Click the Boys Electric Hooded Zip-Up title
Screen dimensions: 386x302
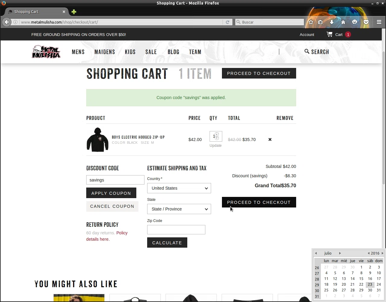(x=138, y=137)
